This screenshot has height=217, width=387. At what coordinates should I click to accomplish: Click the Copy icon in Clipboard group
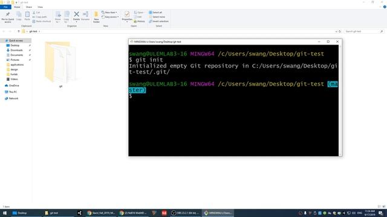coord(19,16)
